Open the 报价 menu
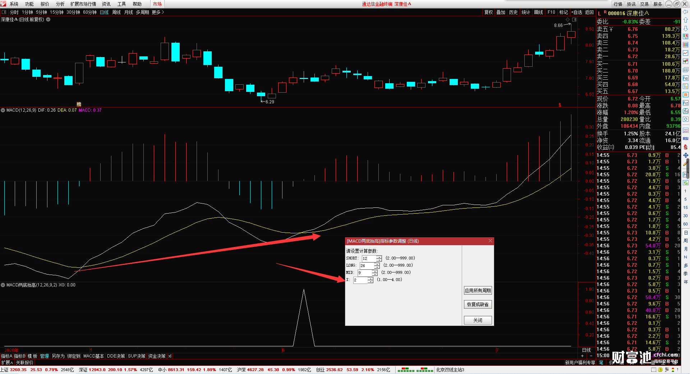This screenshot has width=690, height=374. pyautogui.click(x=45, y=4)
